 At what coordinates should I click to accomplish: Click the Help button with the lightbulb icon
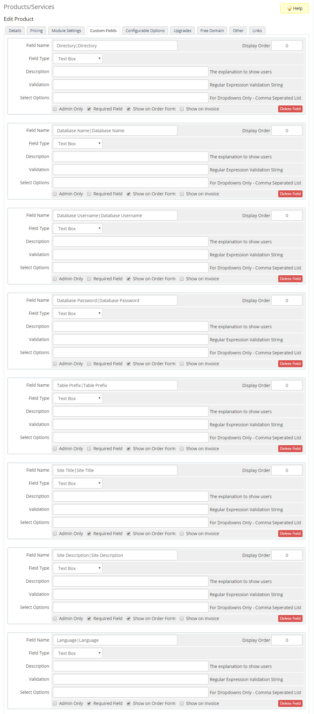point(294,8)
